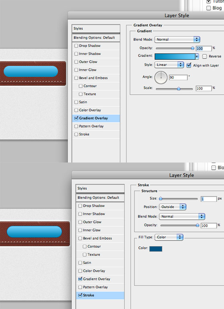224x309 pixels.
Task: Click the blue rounded button in top preview
Action: pos(31,71)
